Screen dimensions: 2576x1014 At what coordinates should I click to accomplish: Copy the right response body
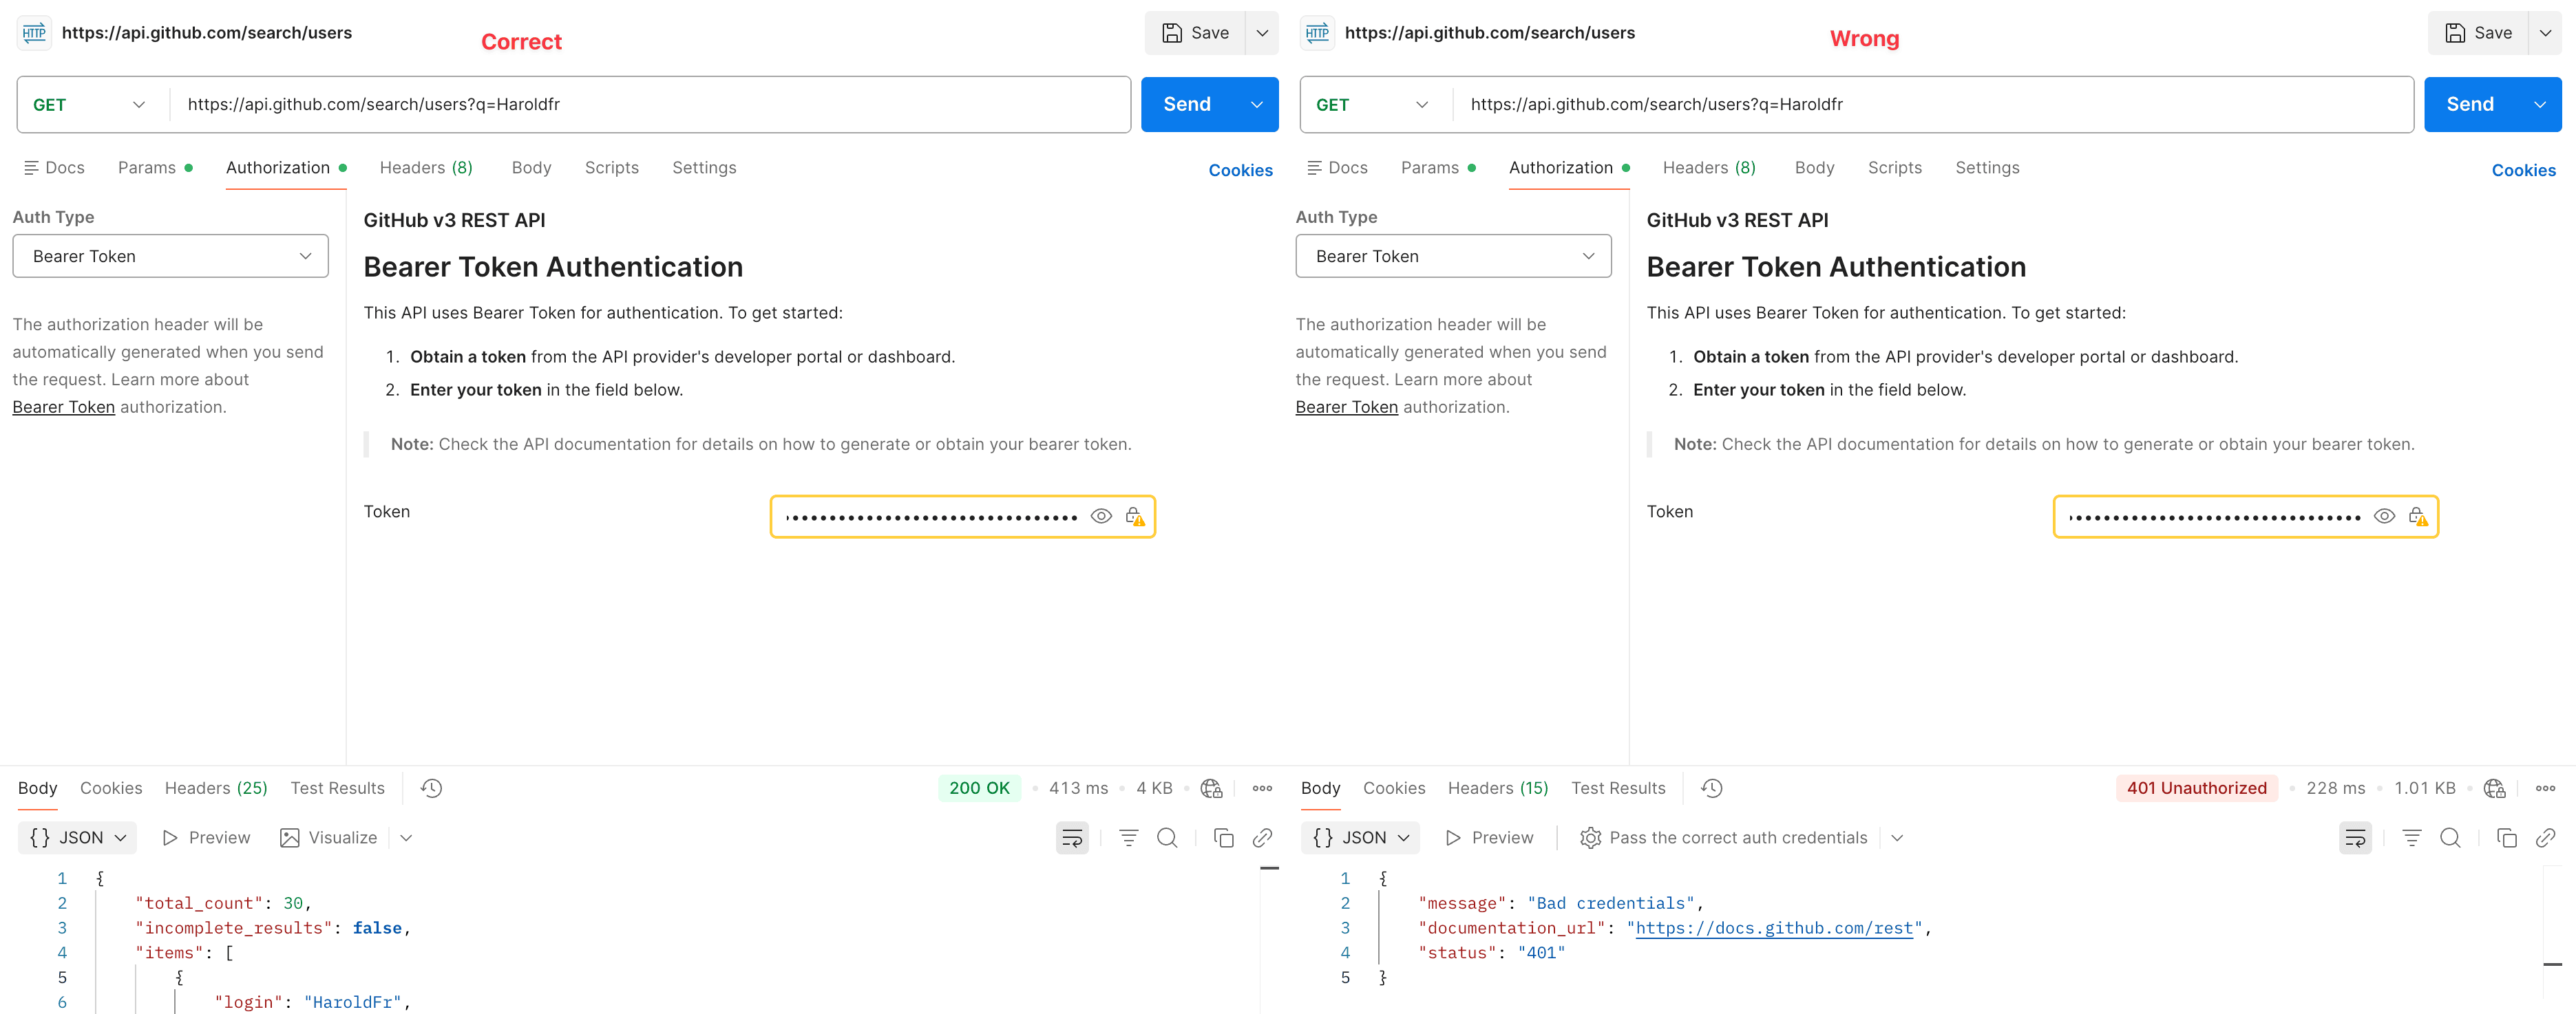[2506, 838]
